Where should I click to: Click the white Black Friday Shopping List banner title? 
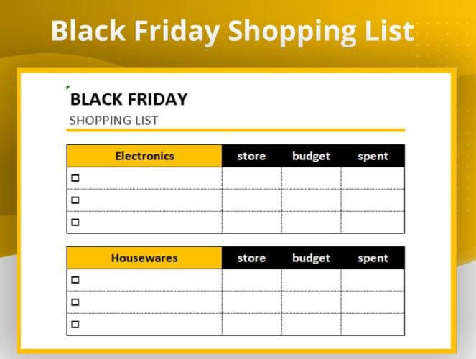(x=232, y=31)
